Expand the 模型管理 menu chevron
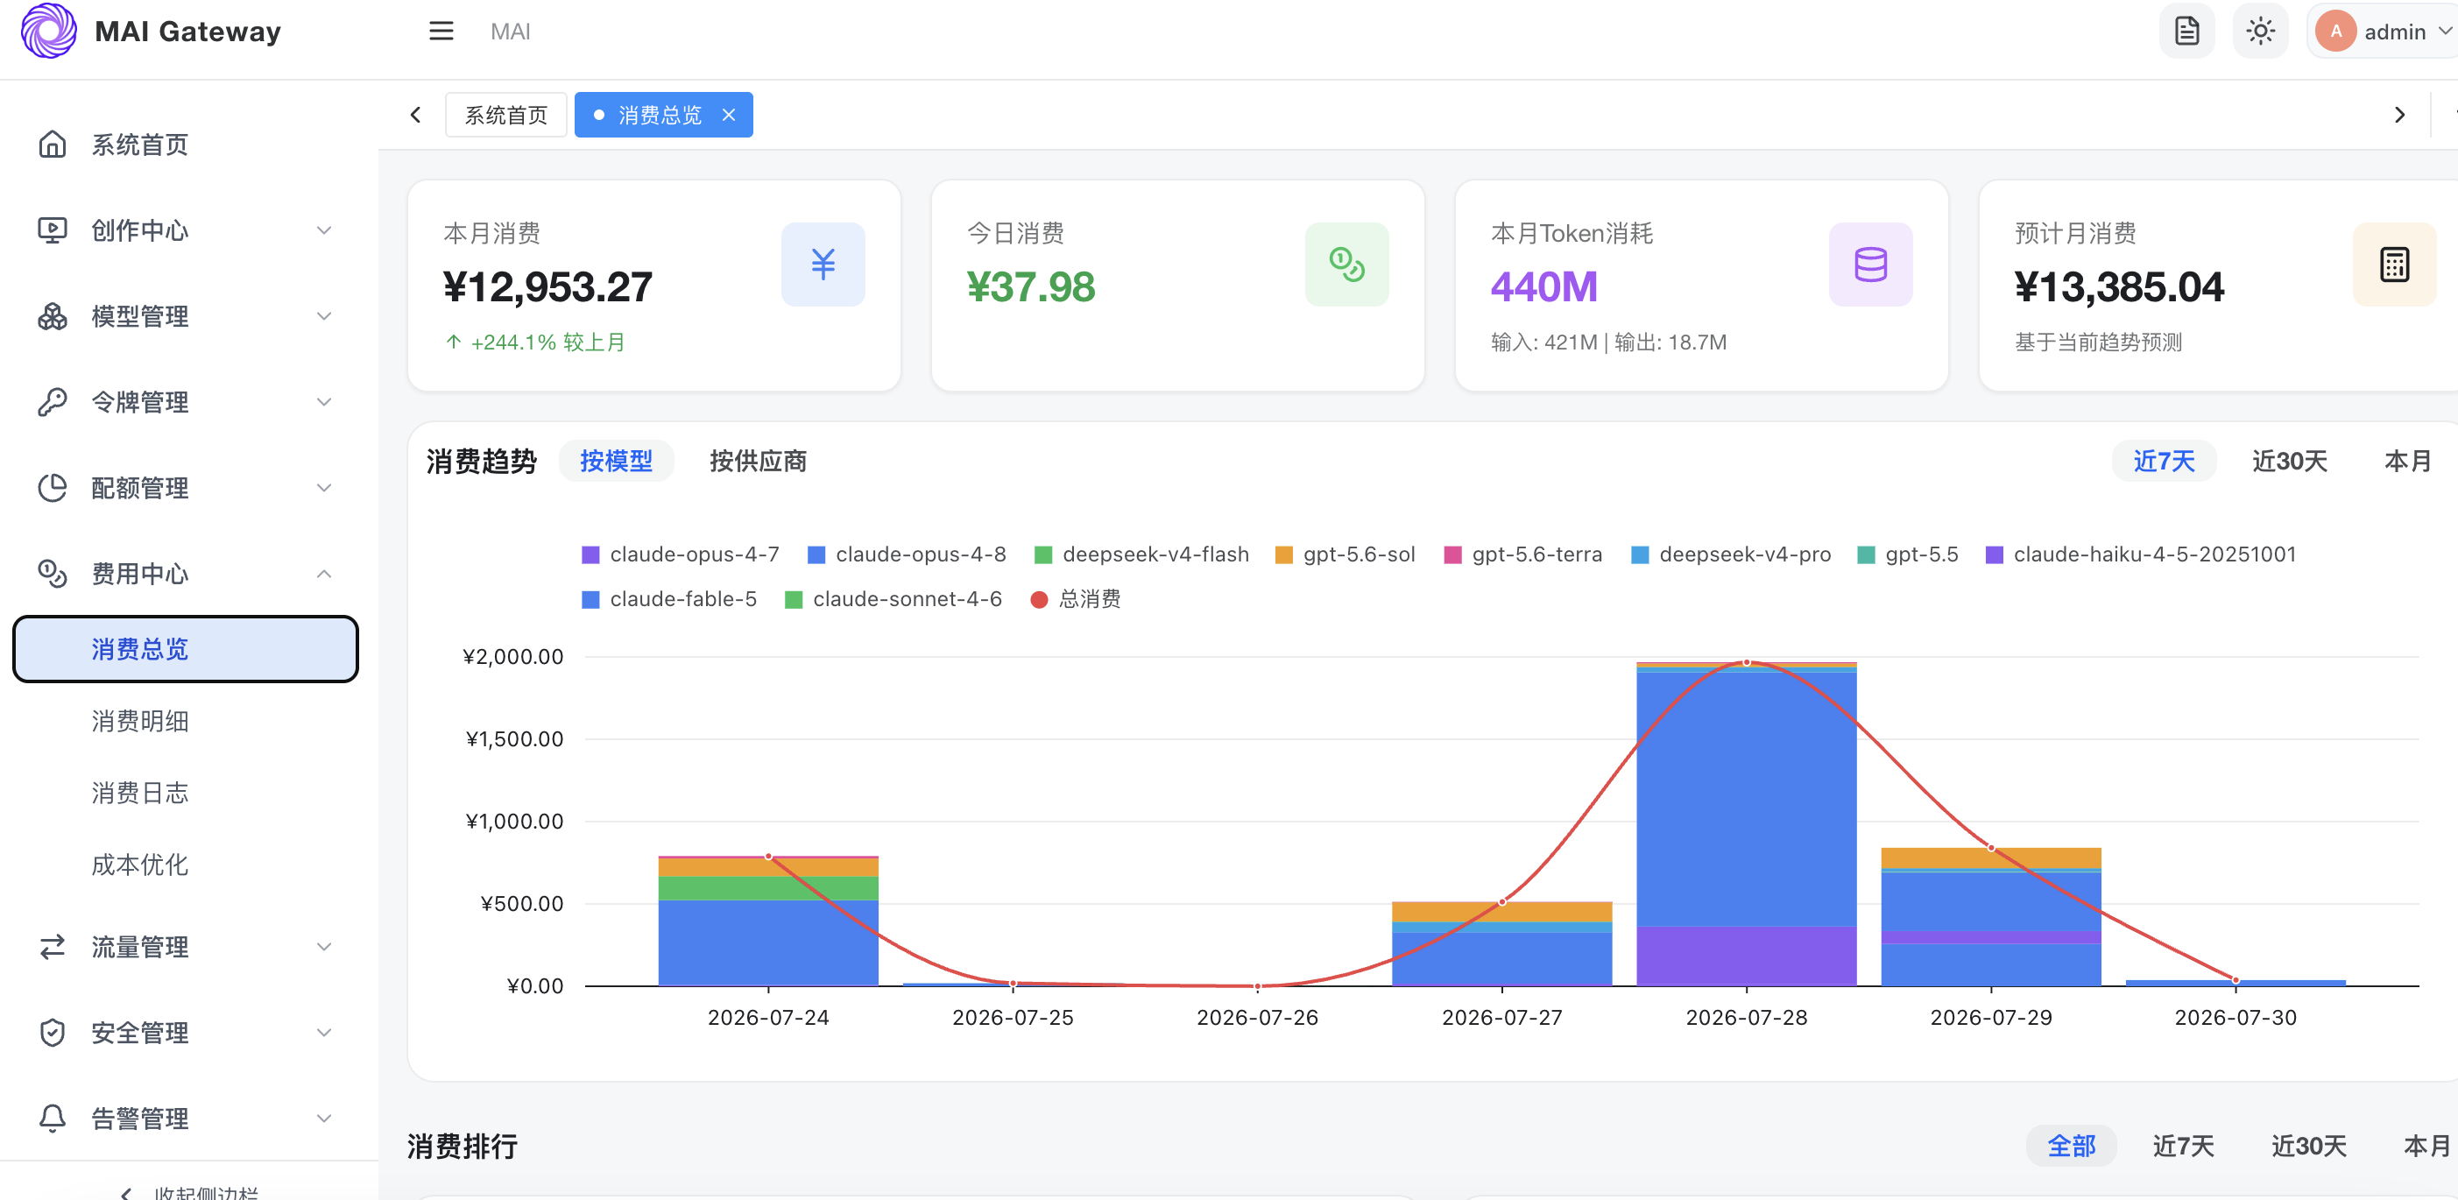The image size is (2458, 1200). (324, 315)
